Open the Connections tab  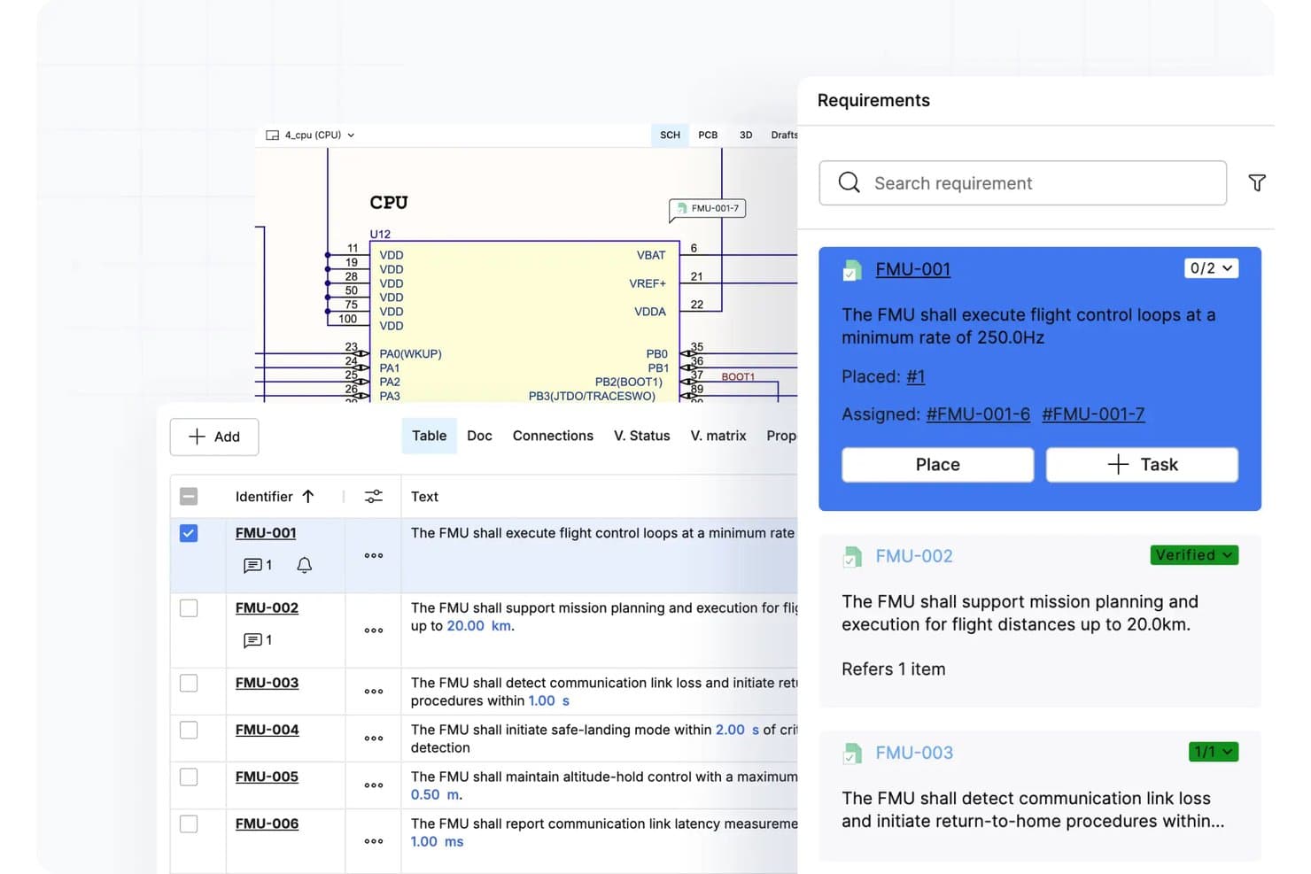click(553, 437)
